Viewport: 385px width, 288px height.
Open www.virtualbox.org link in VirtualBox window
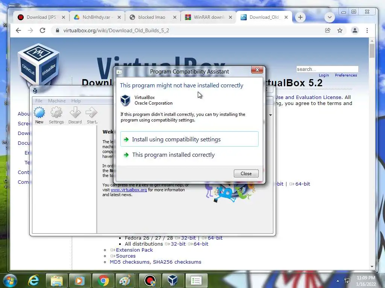tap(129, 190)
